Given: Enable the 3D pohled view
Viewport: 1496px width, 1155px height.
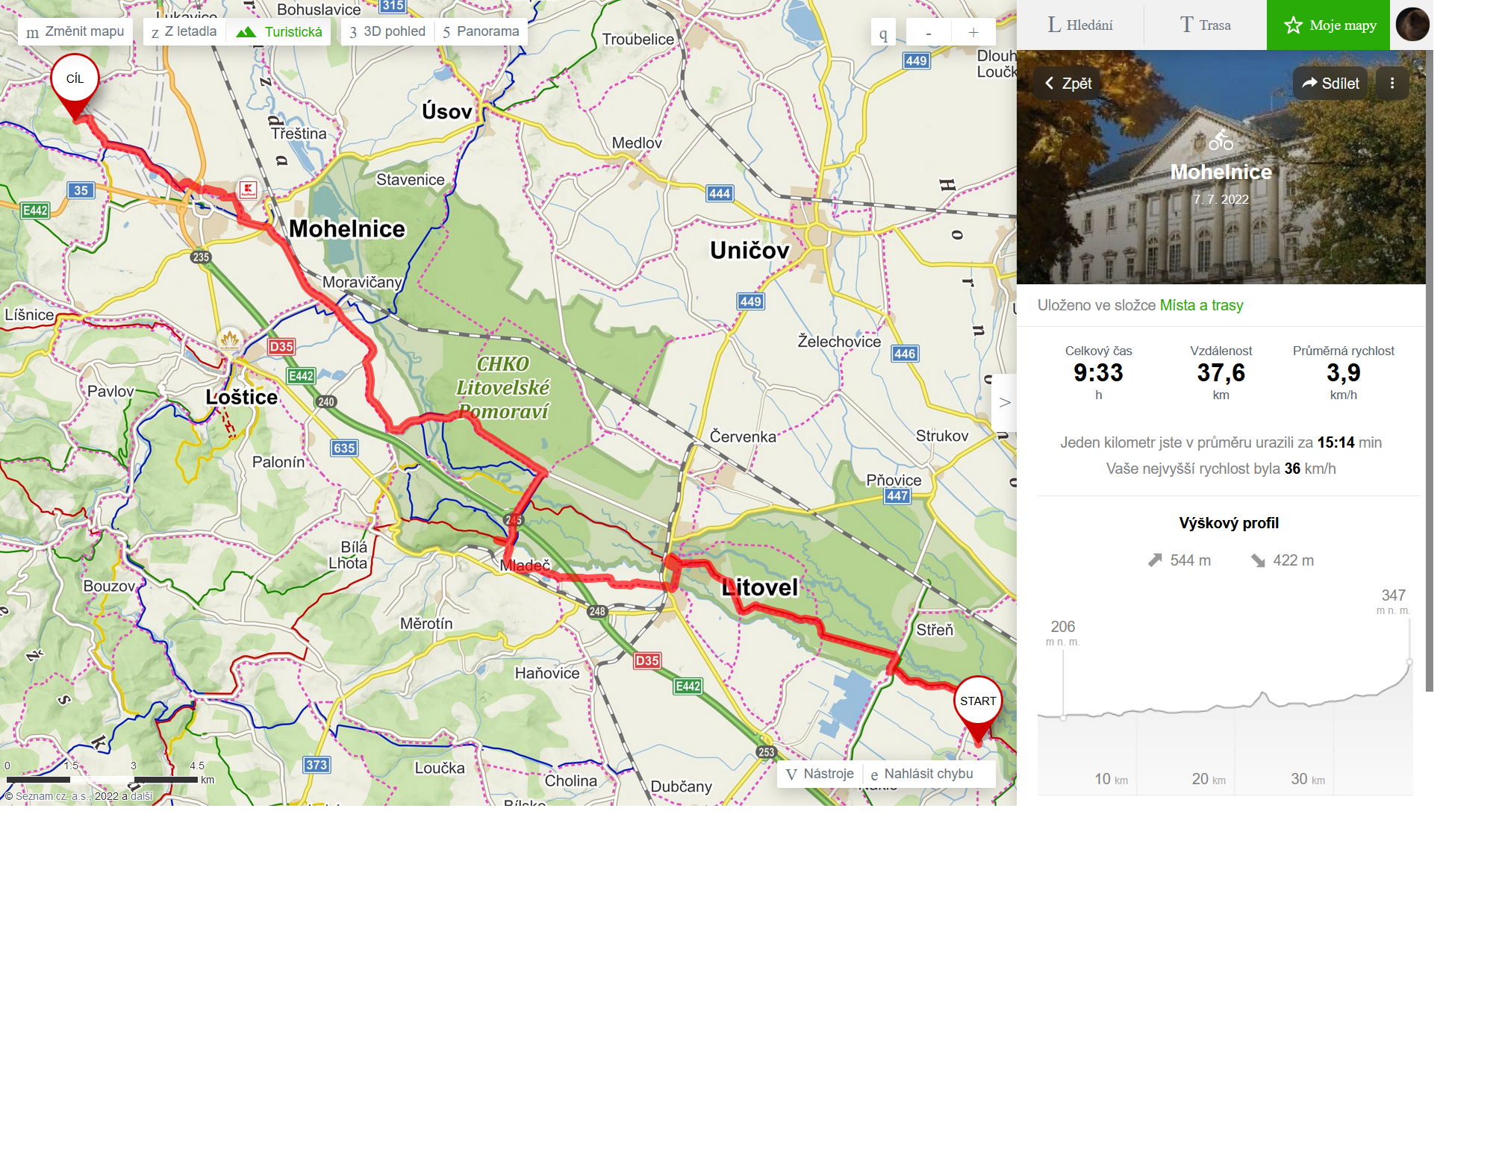Looking at the screenshot, I should [387, 31].
